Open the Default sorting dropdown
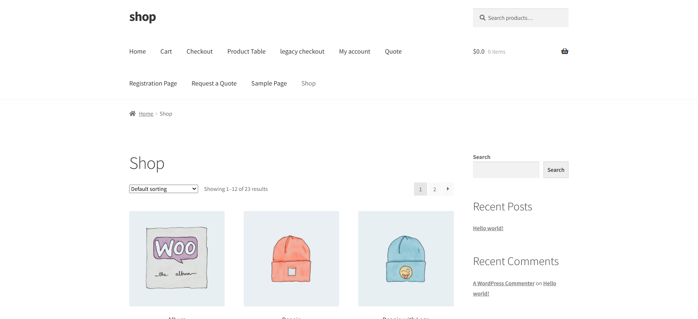The height and width of the screenshot is (319, 698). [x=163, y=189]
